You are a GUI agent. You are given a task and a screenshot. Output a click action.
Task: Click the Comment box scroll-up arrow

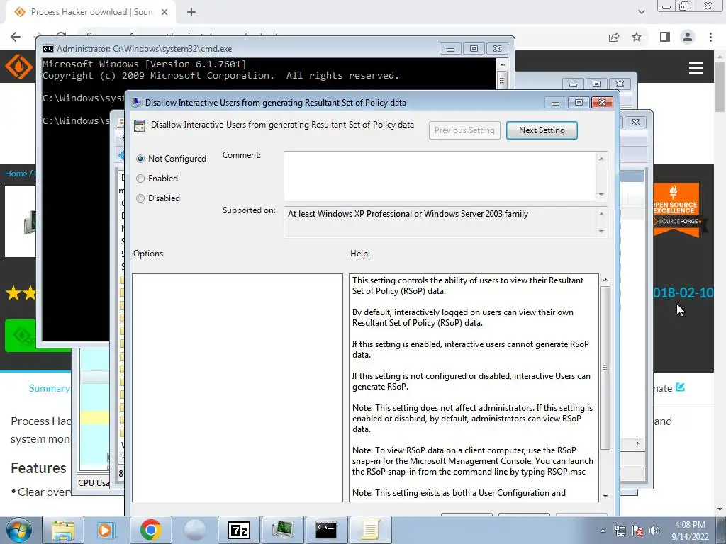[601, 159]
